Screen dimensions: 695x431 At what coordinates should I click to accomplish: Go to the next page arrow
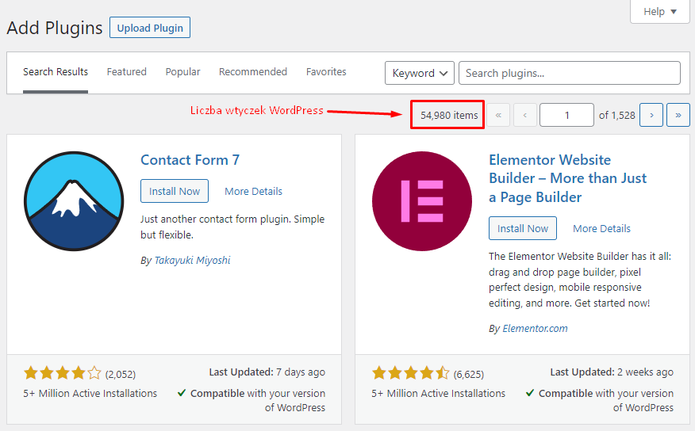pyautogui.click(x=651, y=115)
